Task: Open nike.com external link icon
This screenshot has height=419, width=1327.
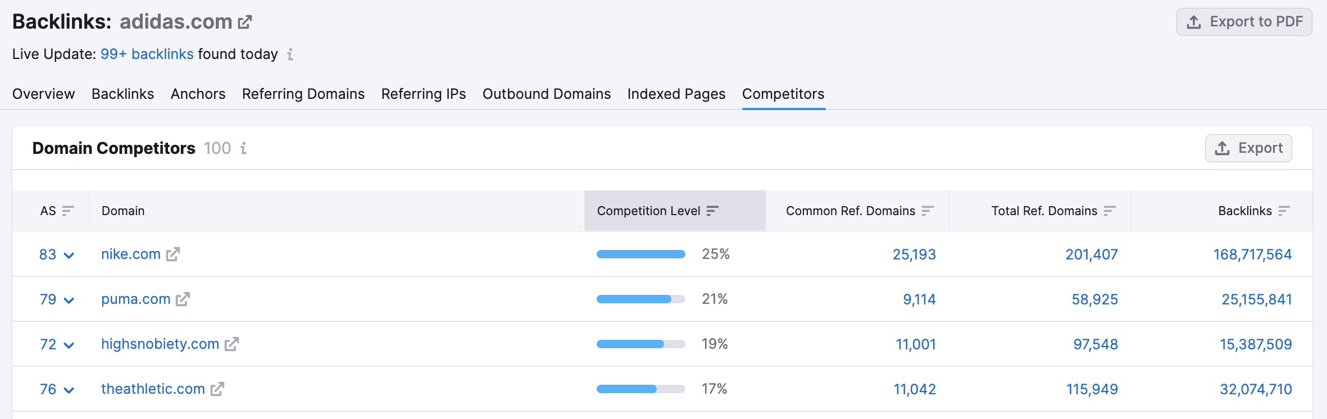Action: pos(173,254)
